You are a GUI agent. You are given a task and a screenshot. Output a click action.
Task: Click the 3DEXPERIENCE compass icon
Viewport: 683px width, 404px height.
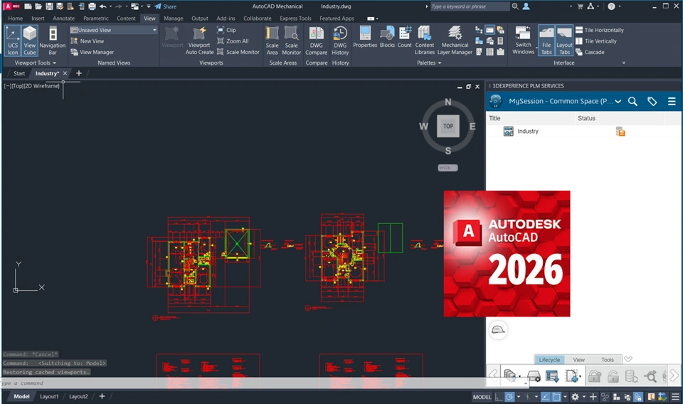[x=496, y=101]
